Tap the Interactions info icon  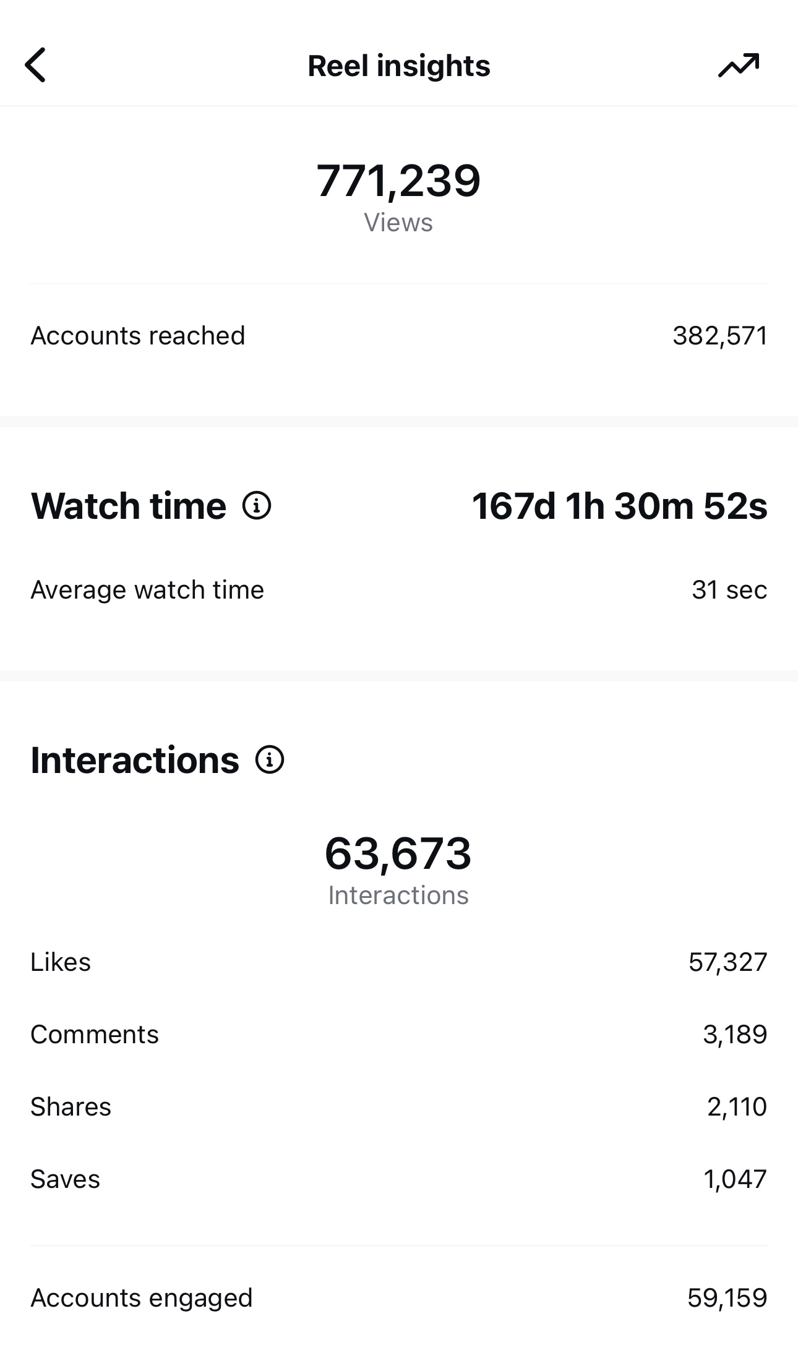[270, 759]
